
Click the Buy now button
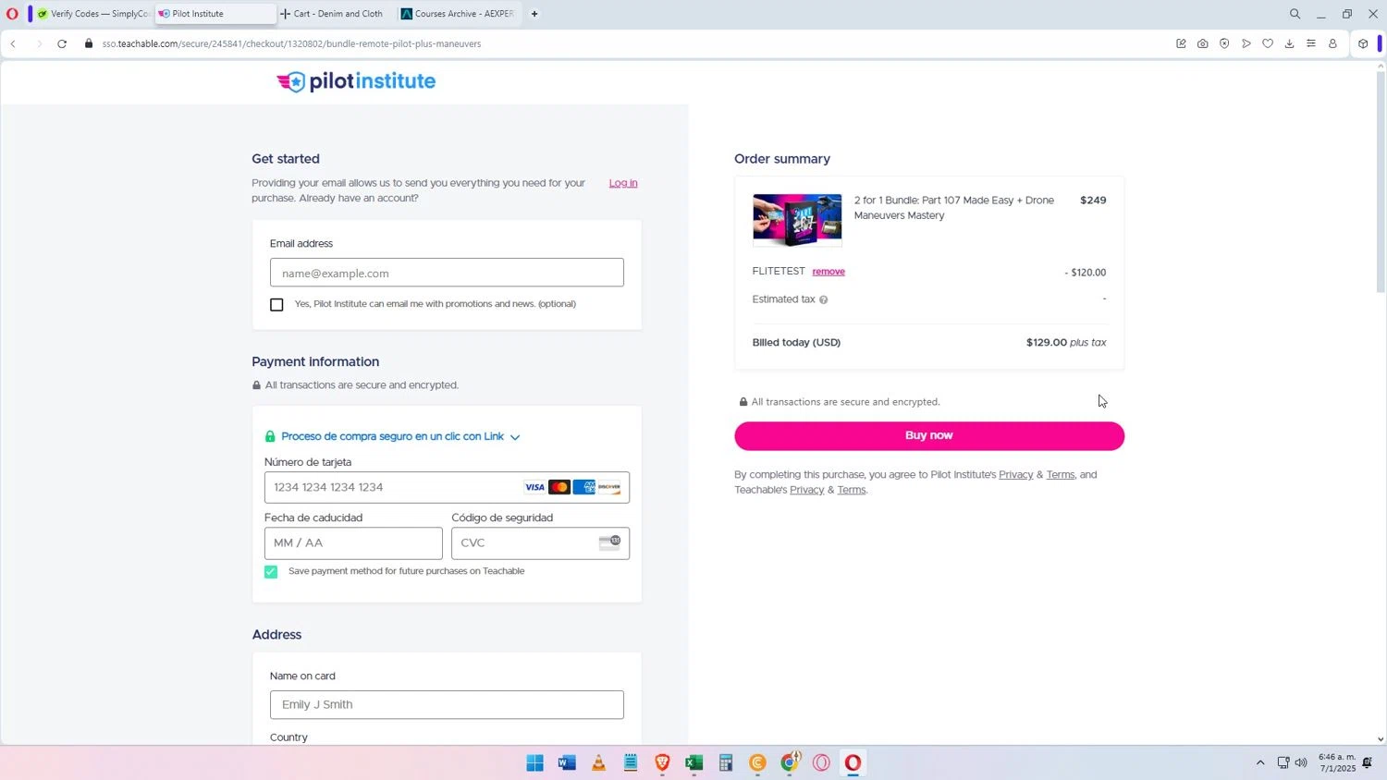929,436
